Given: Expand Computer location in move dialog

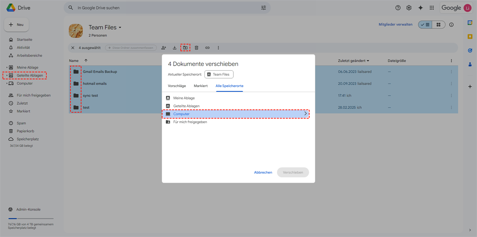Looking at the screenshot, I should 305,114.
